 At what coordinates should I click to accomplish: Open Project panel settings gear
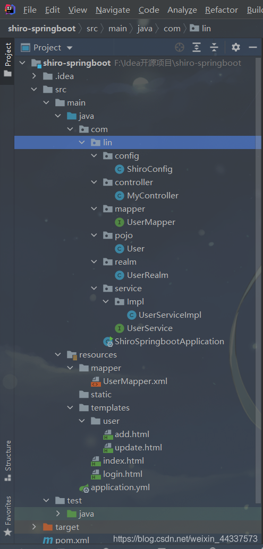(x=236, y=47)
